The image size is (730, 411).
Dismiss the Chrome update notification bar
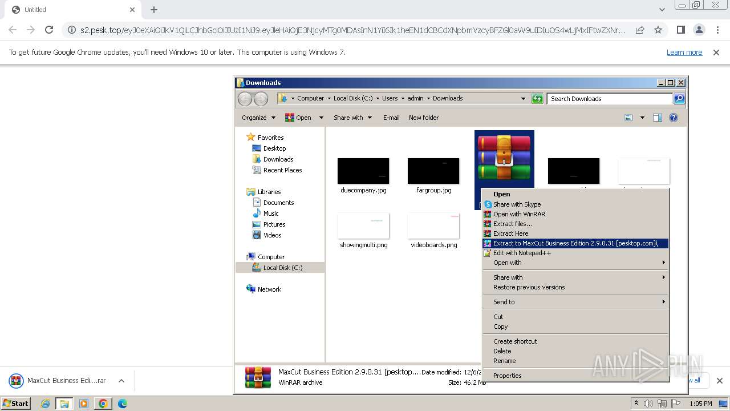(716, 52)
